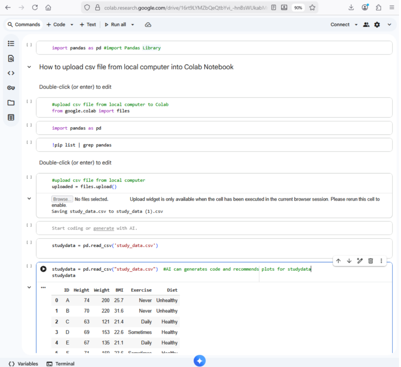
Task: Delete the selected cell with trash icon
Action: click(370, 261)
